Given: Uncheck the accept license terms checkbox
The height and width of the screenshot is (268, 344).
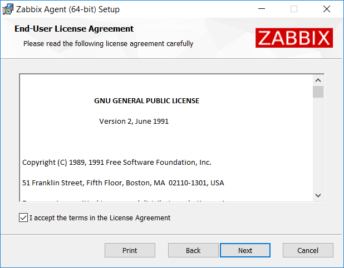Looking at the screenshot, I should 23,218.
